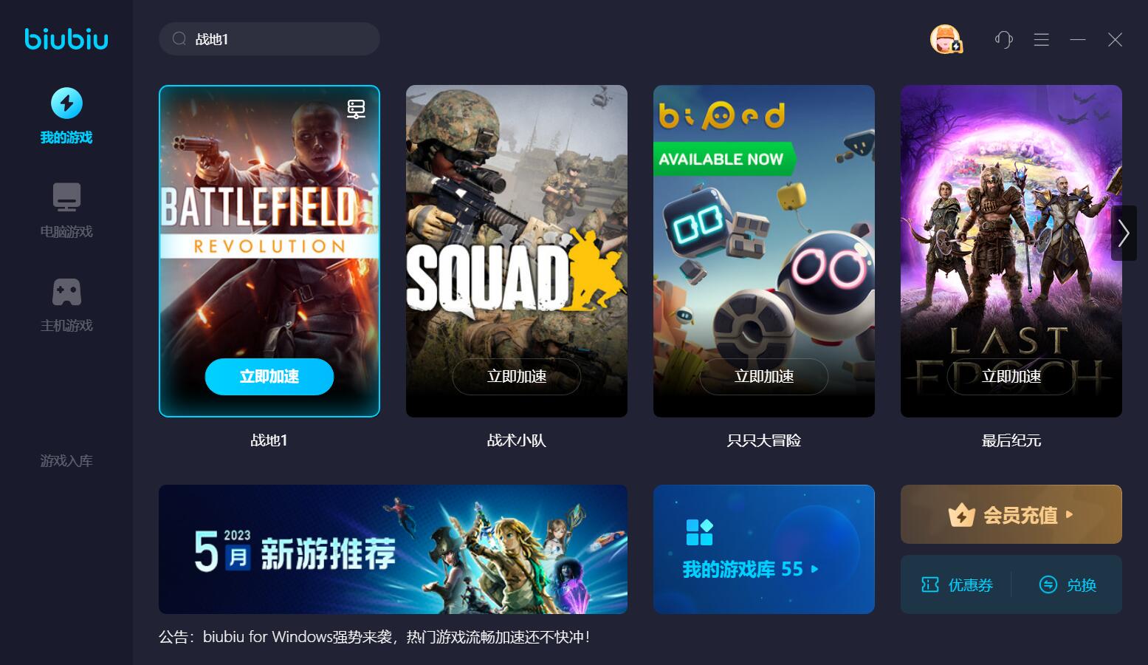Image resolution: width=1148 pixels, height=665 pixels.
Task: Open customer support headset icon
Action: point(1003,39)
